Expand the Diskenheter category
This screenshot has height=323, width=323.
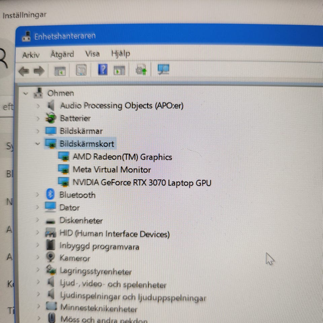pos(37,220)
